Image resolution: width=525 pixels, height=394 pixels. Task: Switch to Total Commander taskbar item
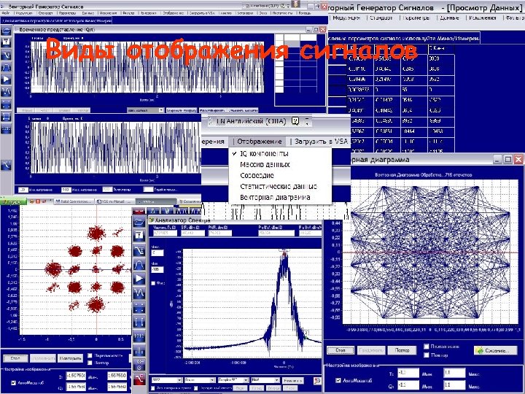(74, 201)
